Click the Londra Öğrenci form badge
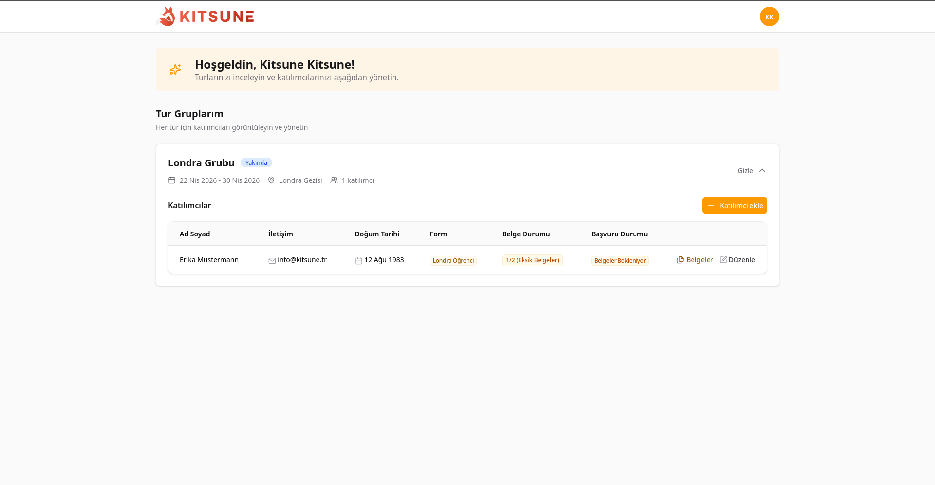This screenshot has width=935, height=485. (453, 260)
